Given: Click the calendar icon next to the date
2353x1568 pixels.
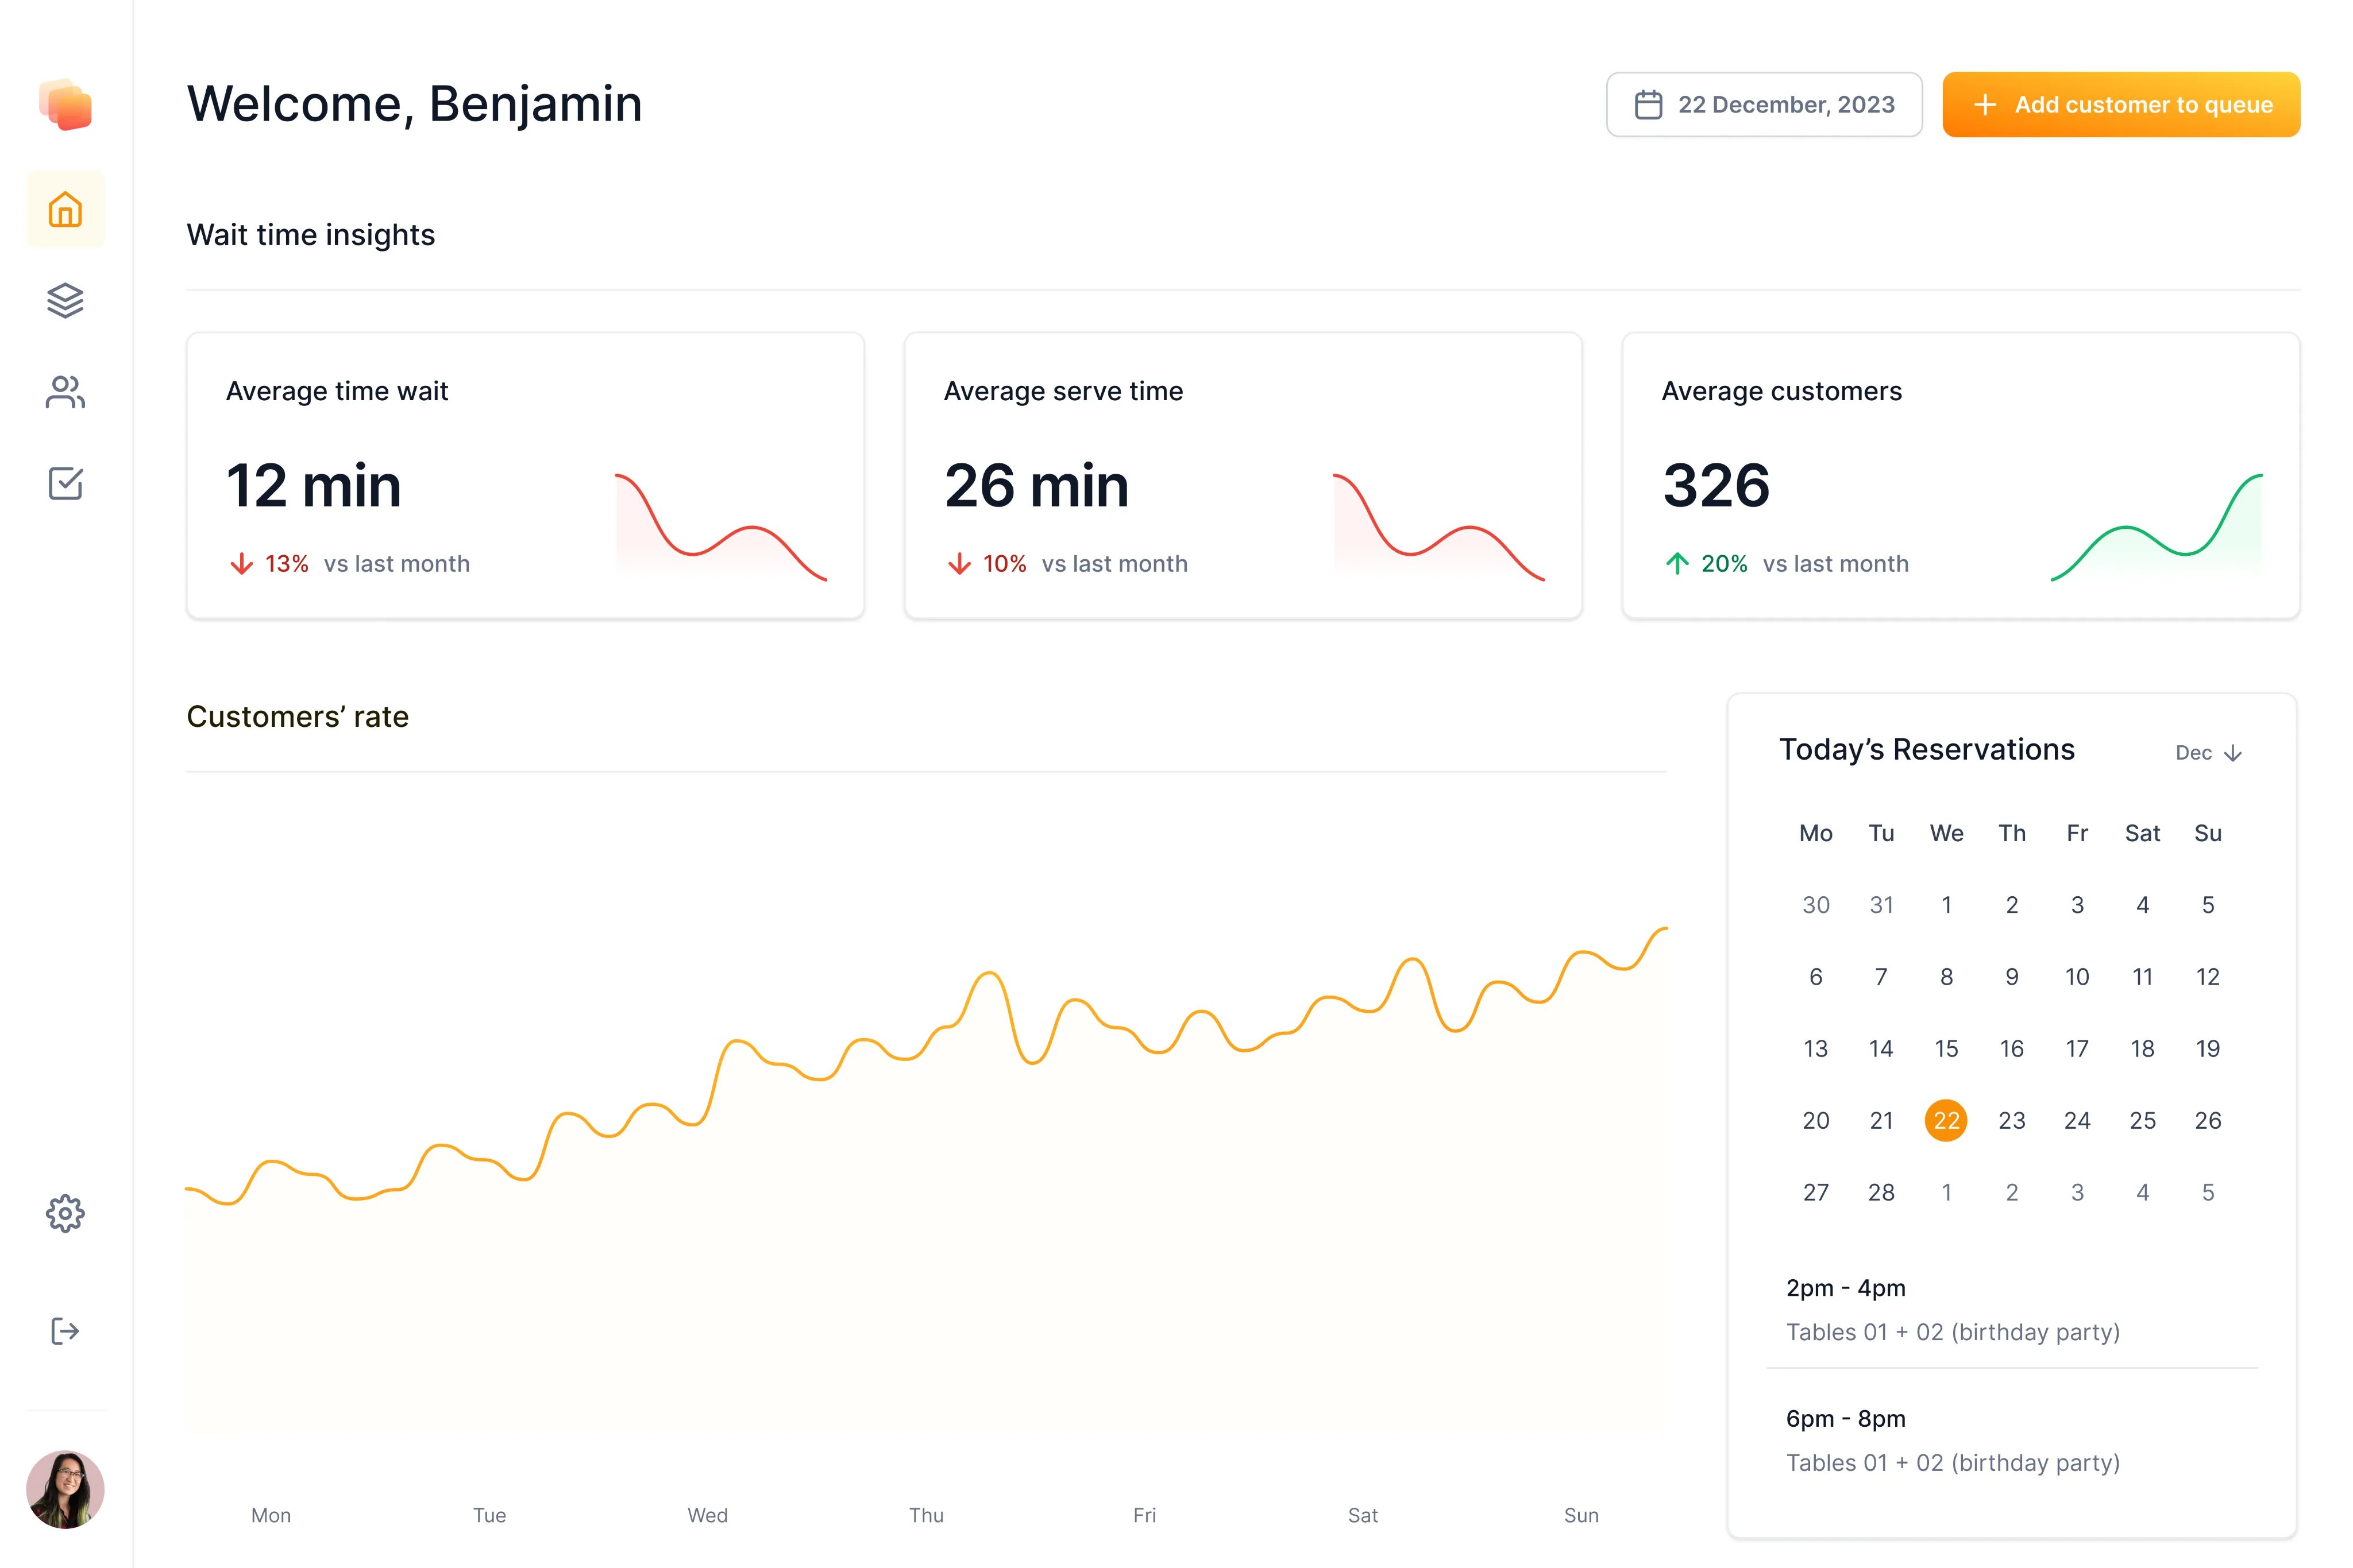Looking at the screenshot, I should tap(1650, 103).
